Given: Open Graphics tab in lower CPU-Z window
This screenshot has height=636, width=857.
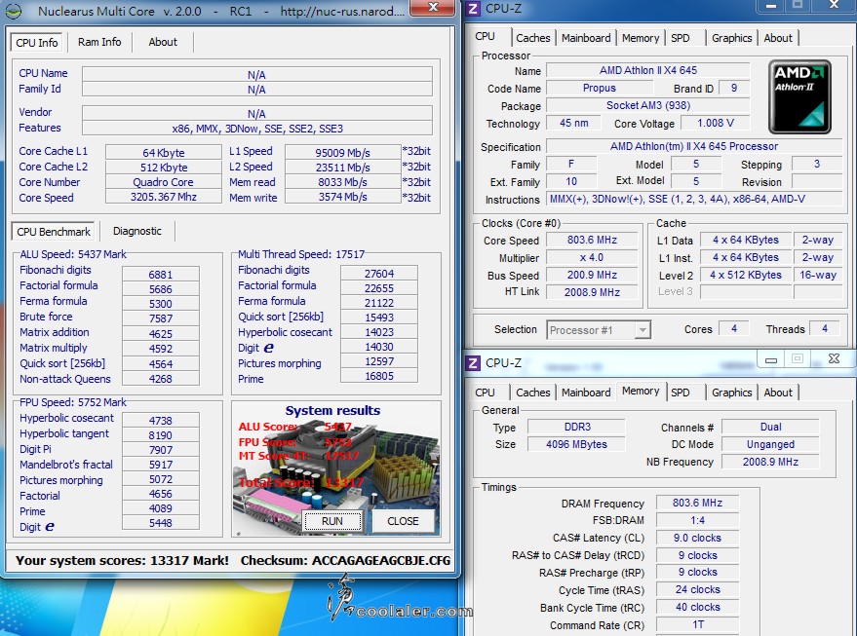Looking at the screenshot, I should (x=731, y=393).
